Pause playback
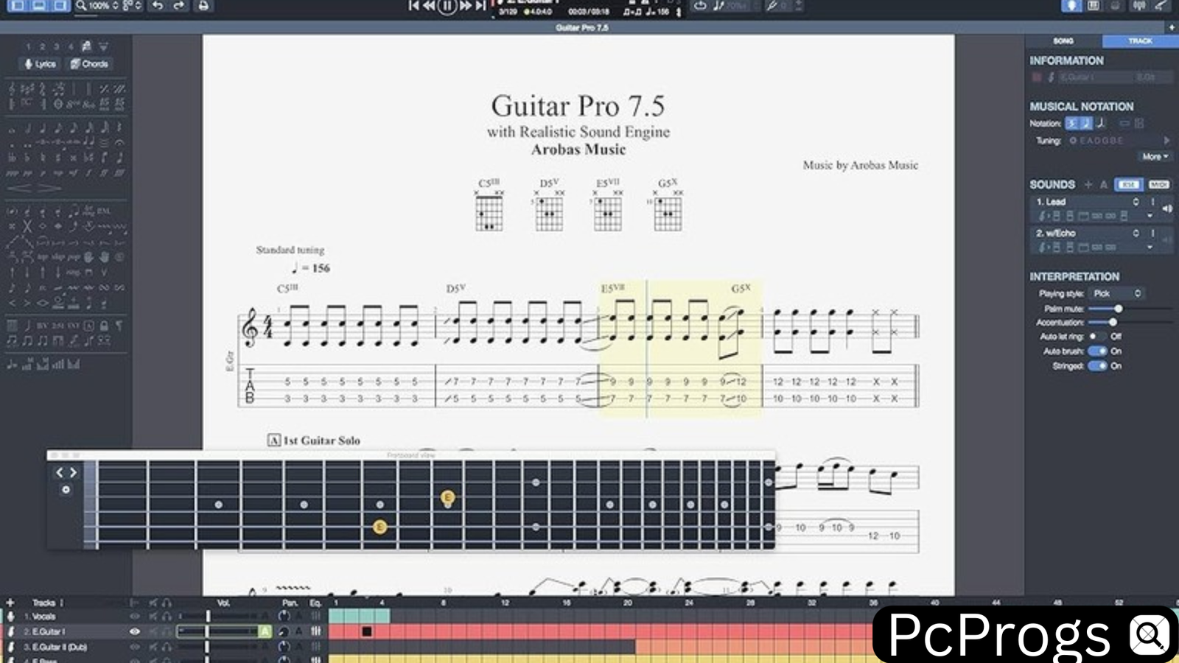The image size is (1179, 663). click(447, 6)
